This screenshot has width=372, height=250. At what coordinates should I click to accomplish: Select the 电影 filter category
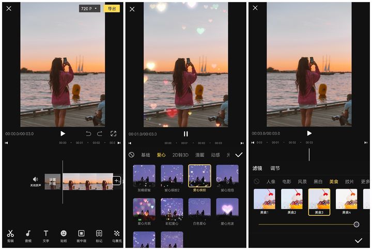[x=287, y=182]
